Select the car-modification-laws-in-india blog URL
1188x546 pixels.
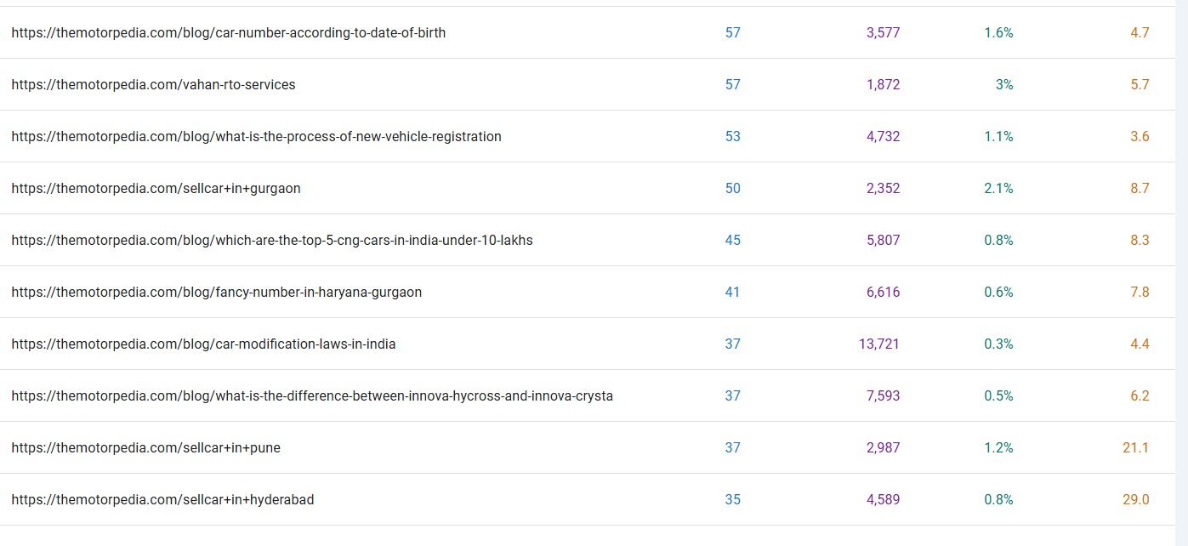203,344
